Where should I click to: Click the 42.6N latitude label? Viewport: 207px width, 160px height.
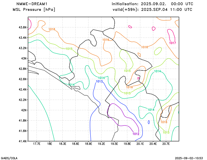(23, 79)
